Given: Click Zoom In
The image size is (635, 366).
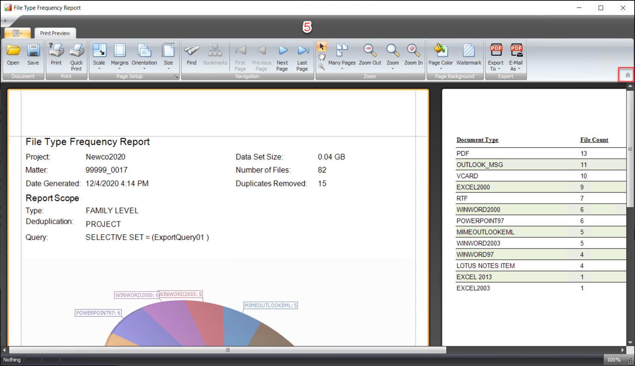Looking at the screenshot, I should pos(413,55).
